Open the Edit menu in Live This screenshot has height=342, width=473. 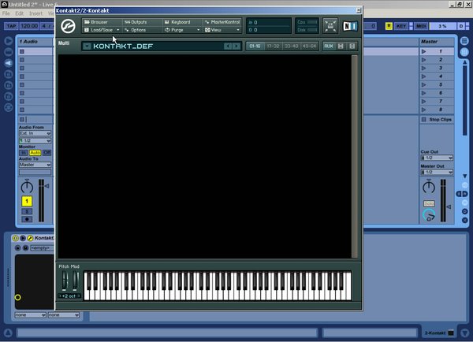pos(19,13)
